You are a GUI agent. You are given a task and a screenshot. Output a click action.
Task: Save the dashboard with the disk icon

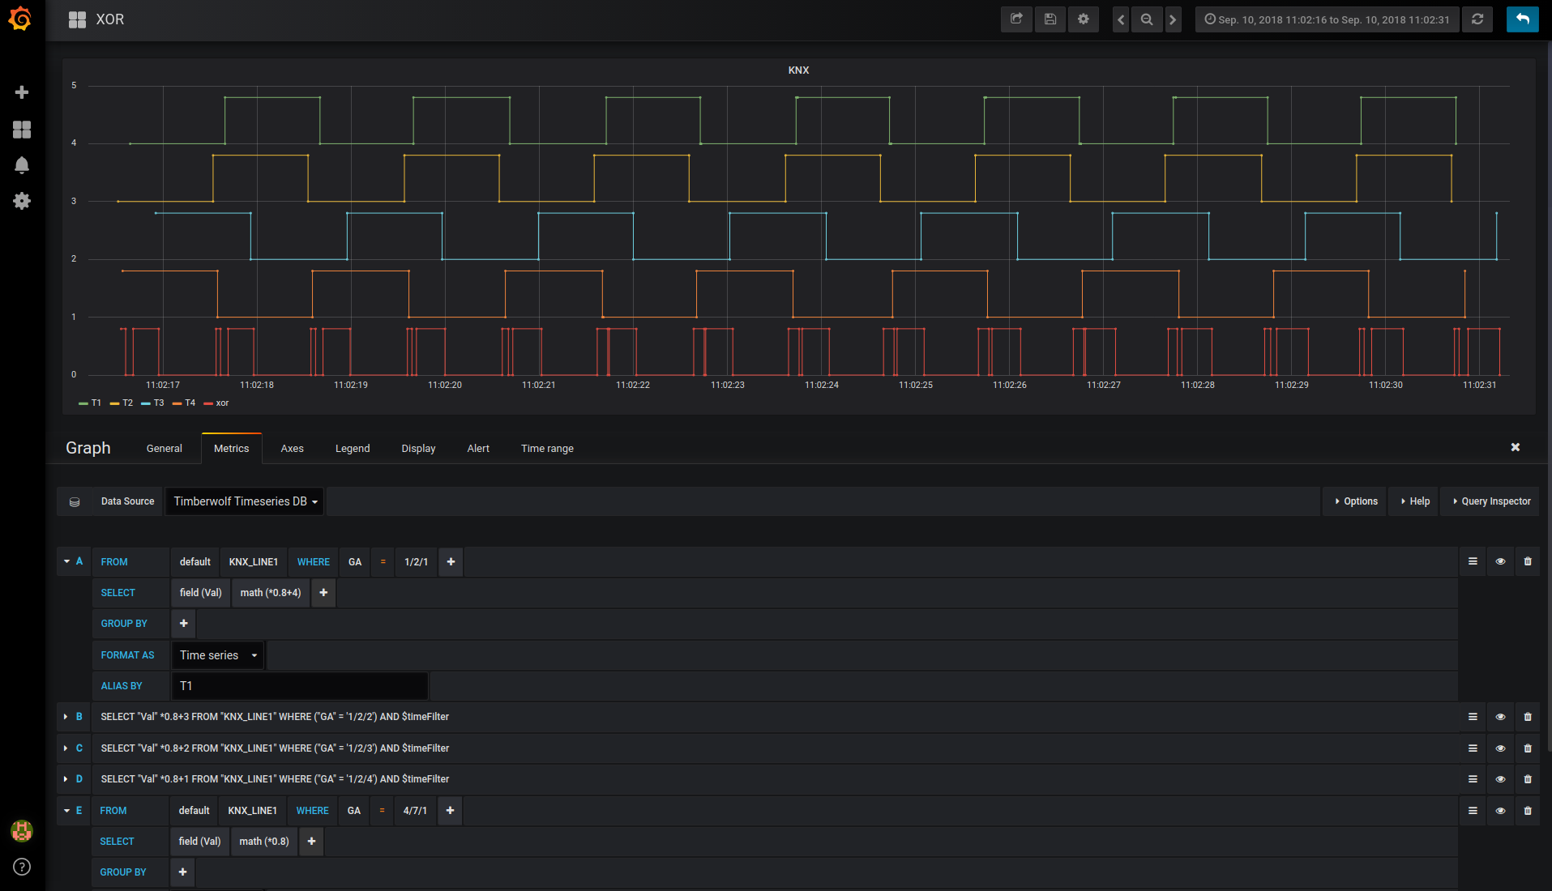1050,19
